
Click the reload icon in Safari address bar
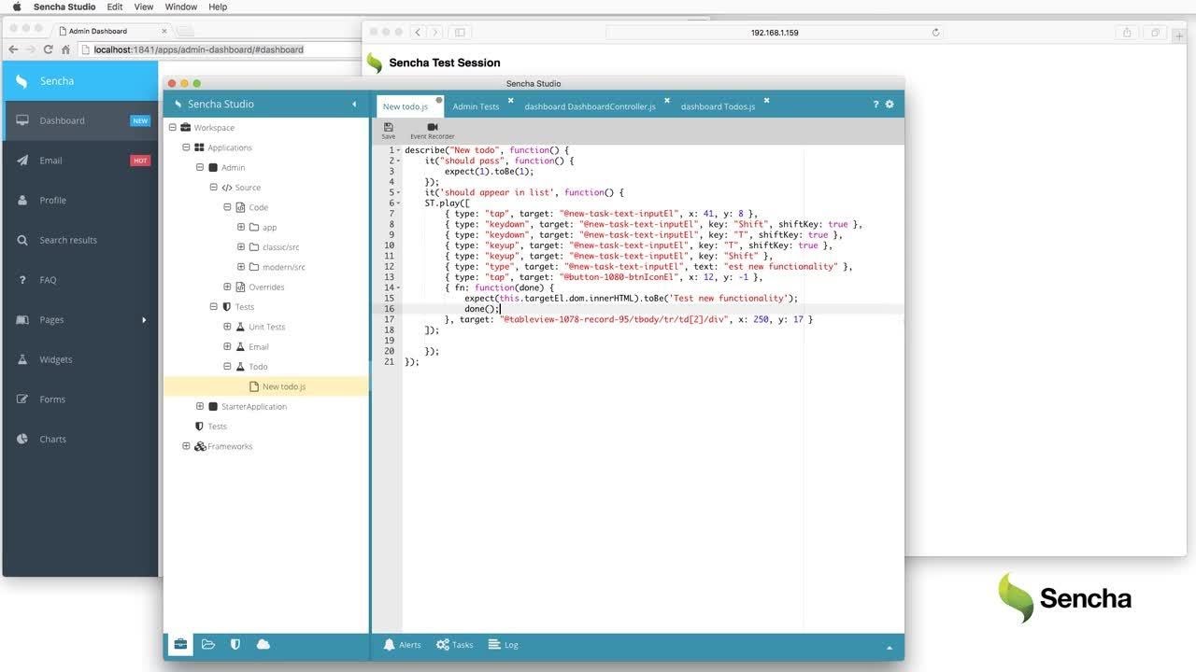(x=935, y=33)
